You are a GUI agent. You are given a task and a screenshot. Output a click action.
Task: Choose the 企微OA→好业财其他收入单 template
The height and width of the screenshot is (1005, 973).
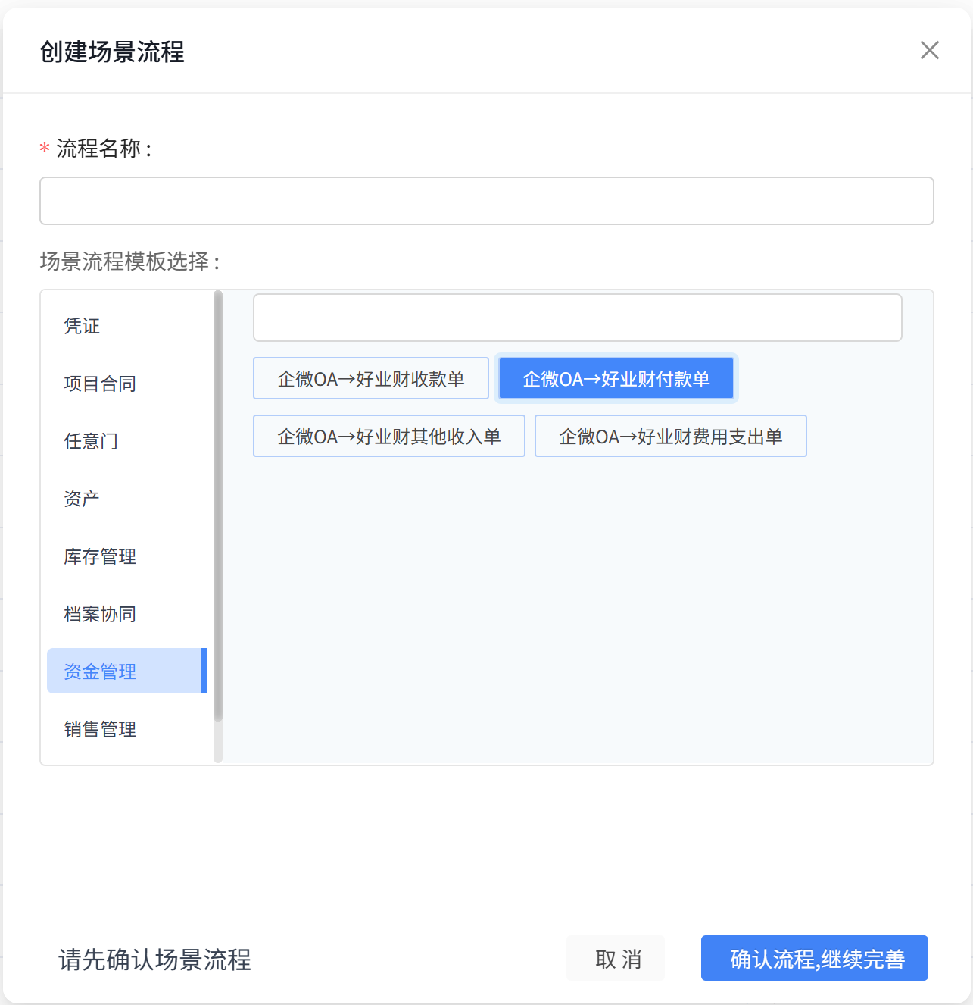click(388, 437)
